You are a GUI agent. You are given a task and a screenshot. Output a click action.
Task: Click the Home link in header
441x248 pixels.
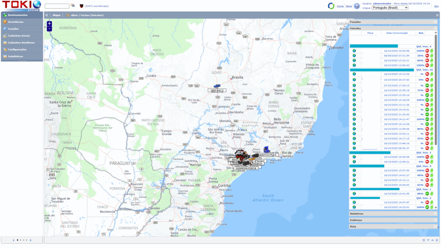click(340, 6)
